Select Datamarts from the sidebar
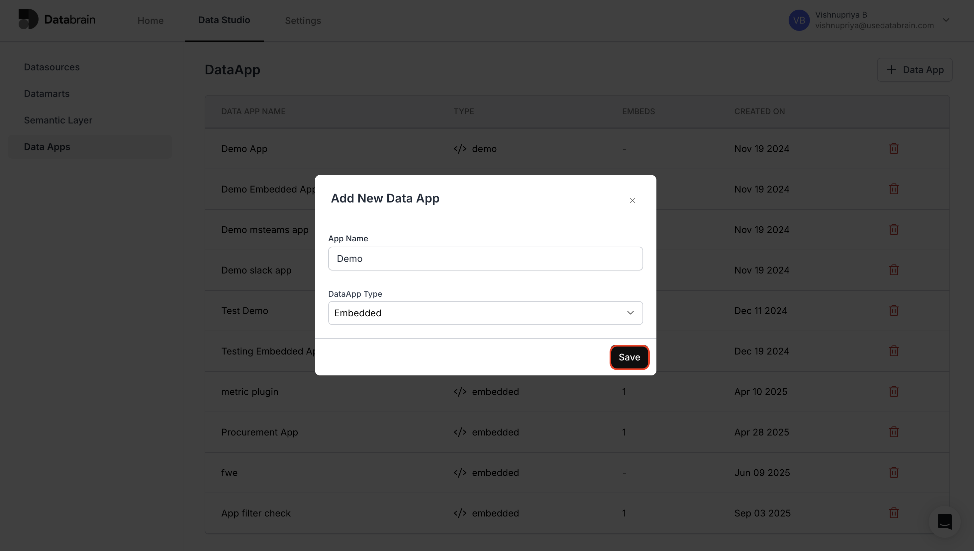This screenshot has height=551, width=974. point(47,94)
